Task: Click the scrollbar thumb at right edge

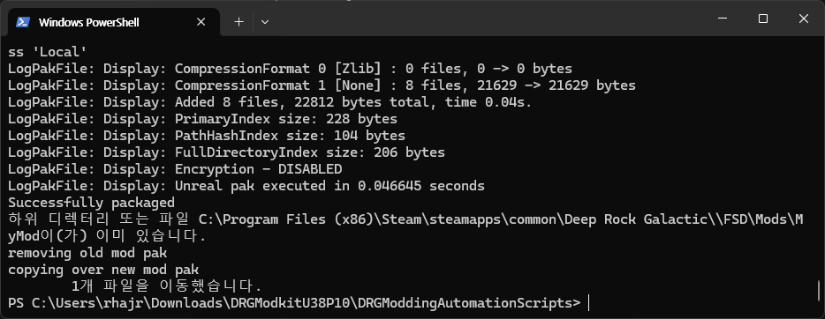Action: (819, 289)
